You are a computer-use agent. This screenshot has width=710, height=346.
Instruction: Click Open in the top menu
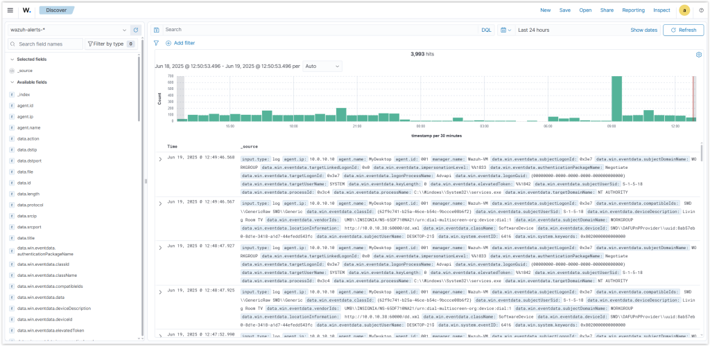pyautogui.click(x=585, y=10)
